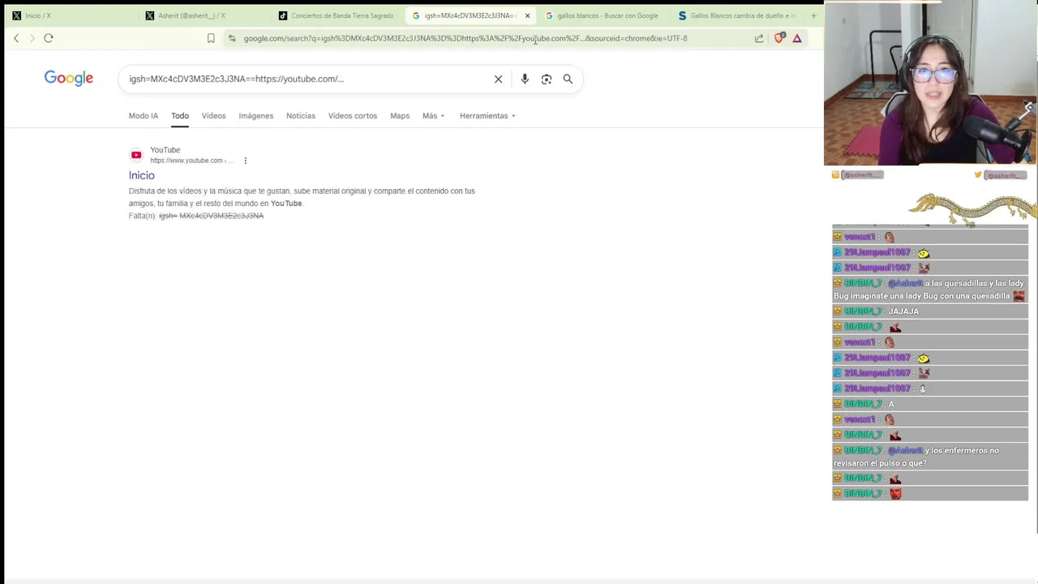Screen dimensions: 1038x584
Task: Go back to the previous page
Action: (16, 38)
